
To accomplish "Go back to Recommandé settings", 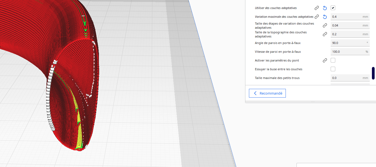I will coord(267,93).
